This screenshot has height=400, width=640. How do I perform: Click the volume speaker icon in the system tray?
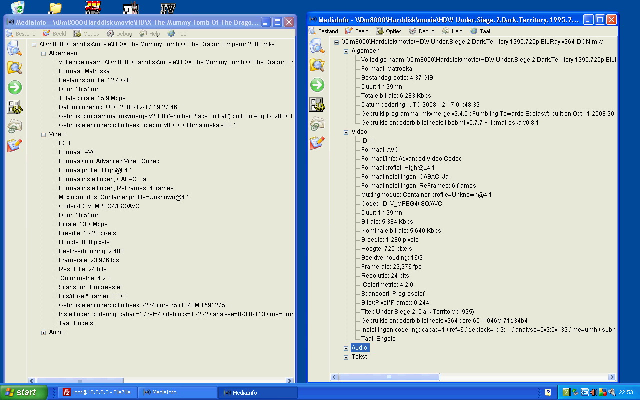pyautogui.click(x=593, y=392)
